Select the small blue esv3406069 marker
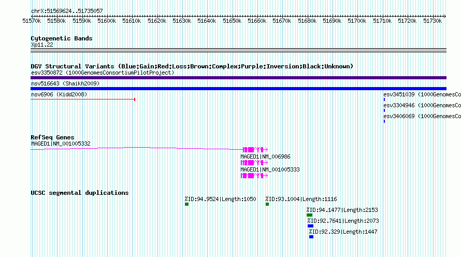This screenshot has width=461, height=257. click(x=384, y=121)
